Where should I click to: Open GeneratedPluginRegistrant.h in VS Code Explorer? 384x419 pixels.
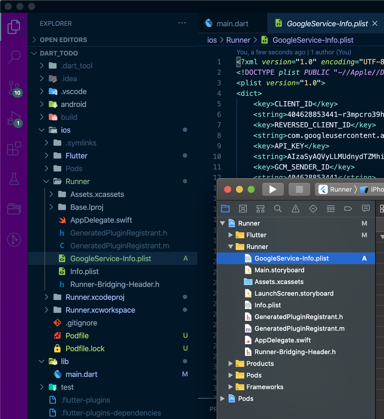click(113, 233)
